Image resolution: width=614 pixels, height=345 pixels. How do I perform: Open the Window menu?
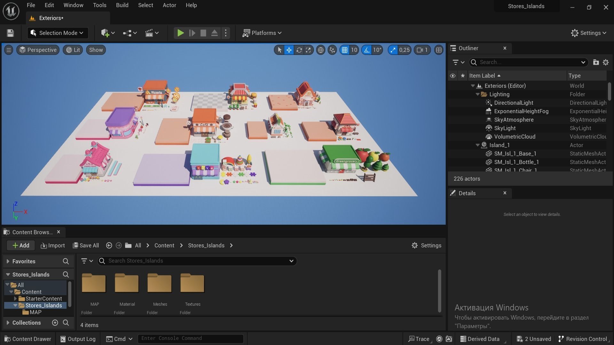tap(73, 5)
